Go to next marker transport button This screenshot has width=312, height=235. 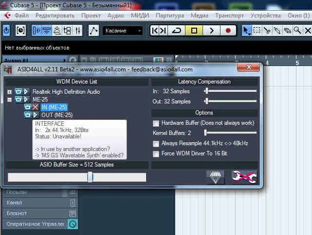[163, 31]
